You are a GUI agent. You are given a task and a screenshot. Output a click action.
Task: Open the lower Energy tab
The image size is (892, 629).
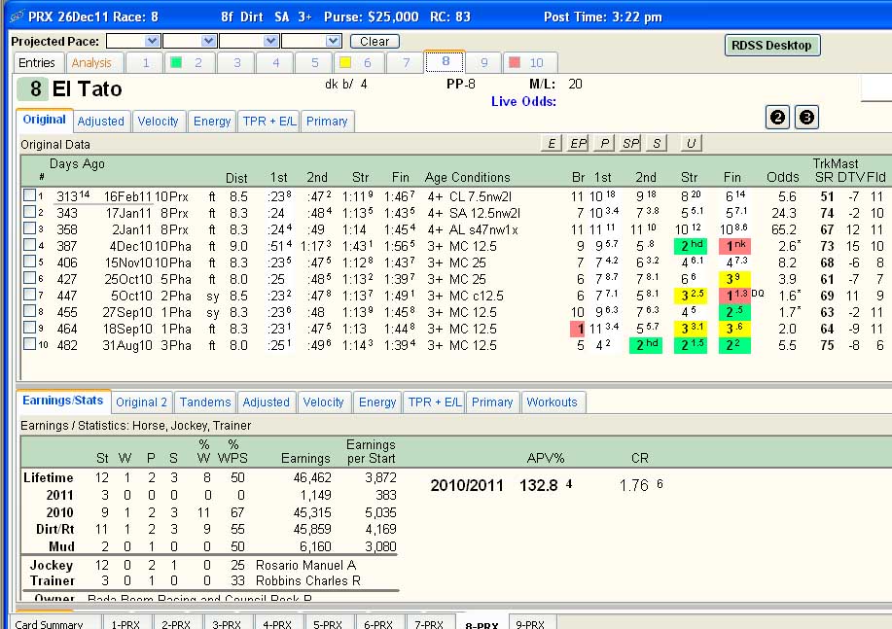point(377,402)
